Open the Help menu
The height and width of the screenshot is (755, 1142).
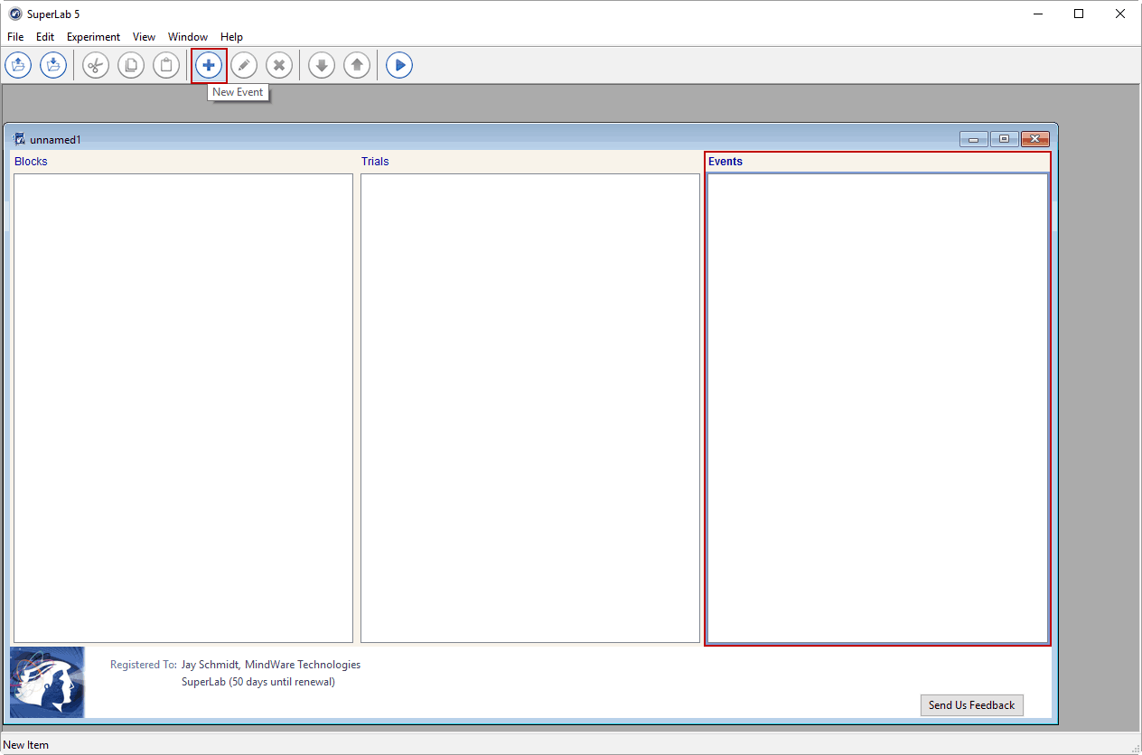[x=231, y=37]
